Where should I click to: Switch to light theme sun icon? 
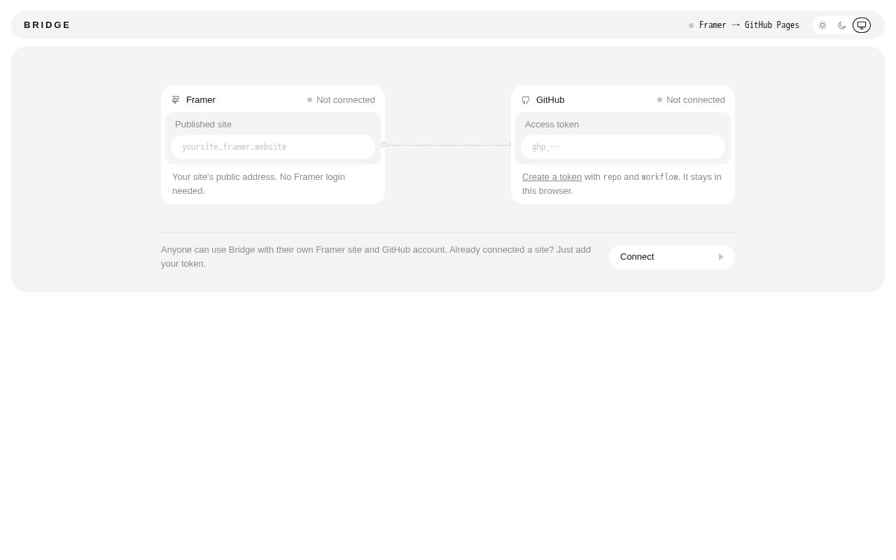(x=822, y=25)
